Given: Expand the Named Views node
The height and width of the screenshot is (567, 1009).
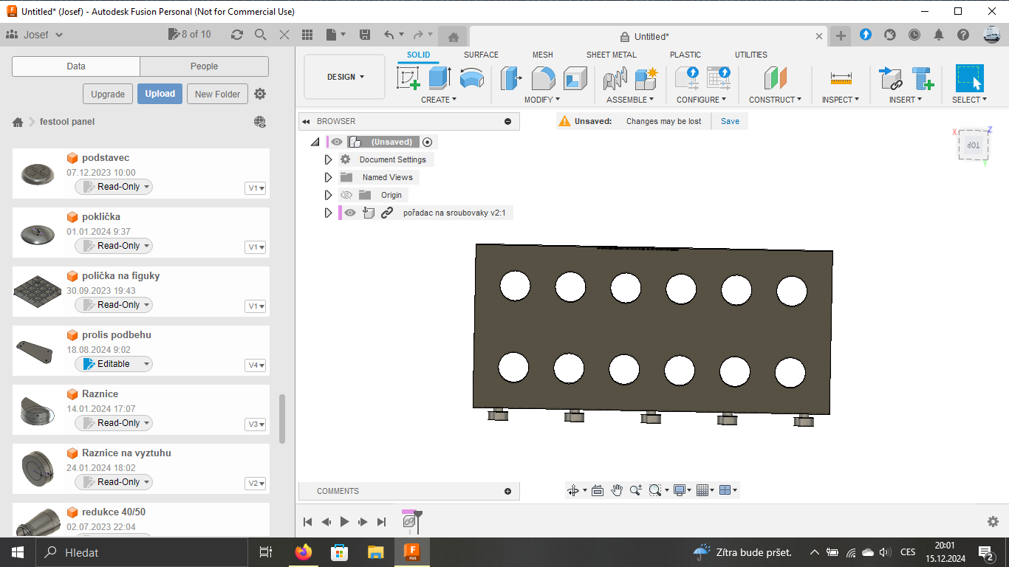Looking at the screenshot, I should tap(329, 177).
